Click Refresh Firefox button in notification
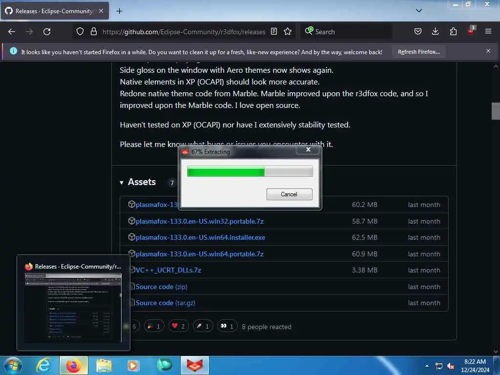 coord(418,52)
